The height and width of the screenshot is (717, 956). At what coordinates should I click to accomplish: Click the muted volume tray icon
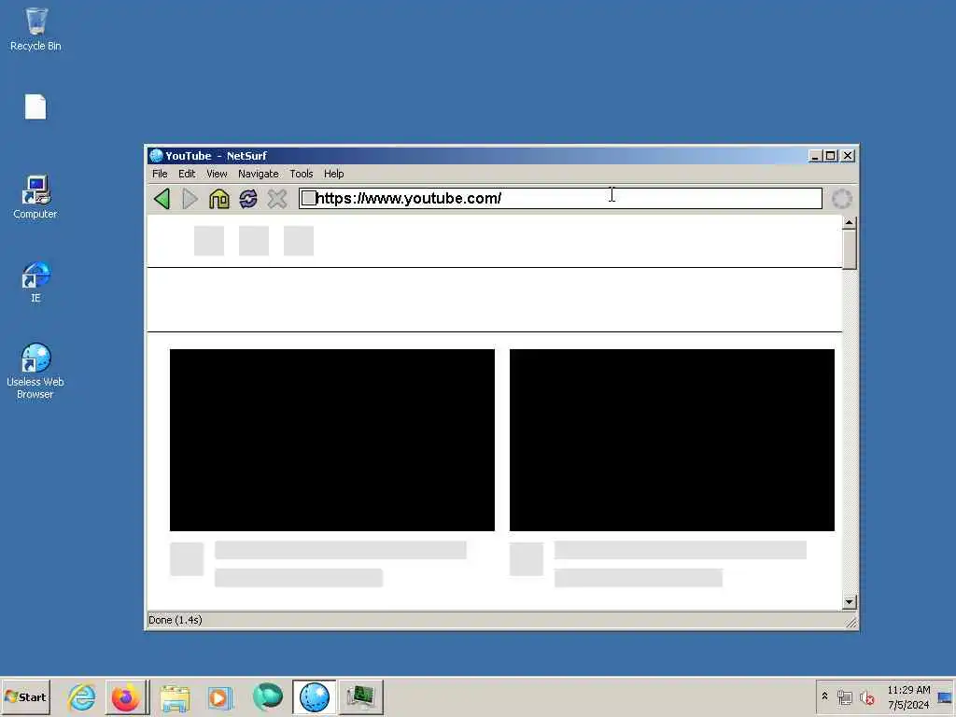tap(866, 697)
